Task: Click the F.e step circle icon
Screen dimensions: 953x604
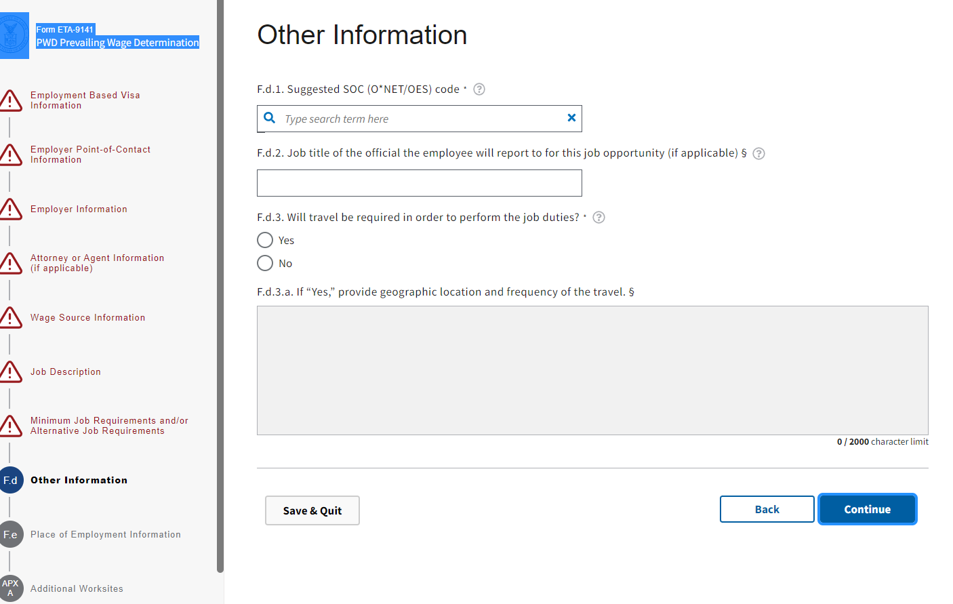Action: click(11, 534)
